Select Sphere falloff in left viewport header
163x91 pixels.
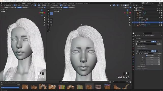pos(19,7)
